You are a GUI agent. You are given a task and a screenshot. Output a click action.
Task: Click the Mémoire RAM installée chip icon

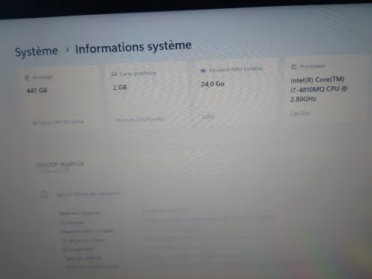point(203,71)
